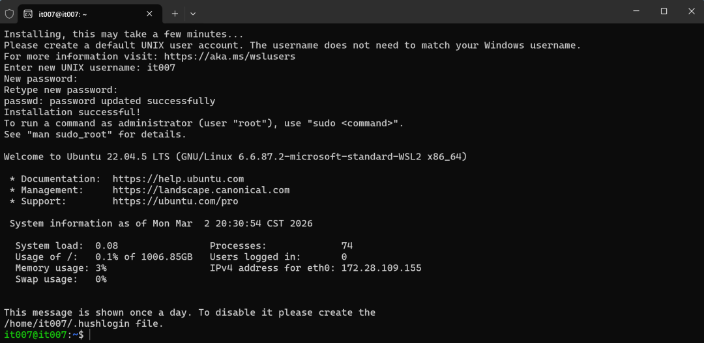The height and width of the screenshot is (343, 704).
Task: Click the green it007@it007 prompt text
Action: (35, 335)
